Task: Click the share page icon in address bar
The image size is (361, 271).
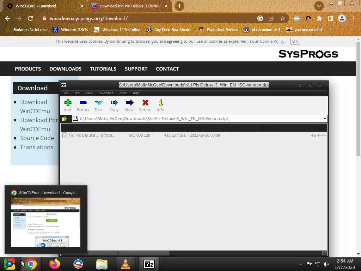Action: tap(271, 18)
